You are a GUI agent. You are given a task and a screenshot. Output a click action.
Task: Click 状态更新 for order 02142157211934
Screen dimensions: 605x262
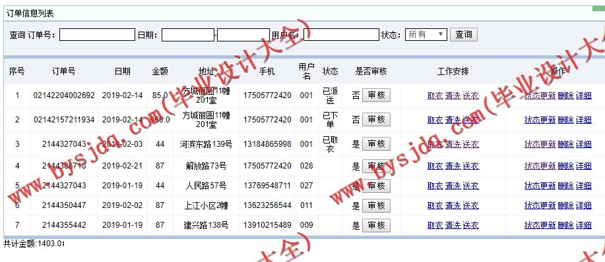point(540,120)
